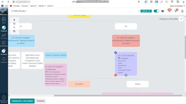The image size is (186, 104).
Task: Select the Да branch node
Action: coord(21,26)
